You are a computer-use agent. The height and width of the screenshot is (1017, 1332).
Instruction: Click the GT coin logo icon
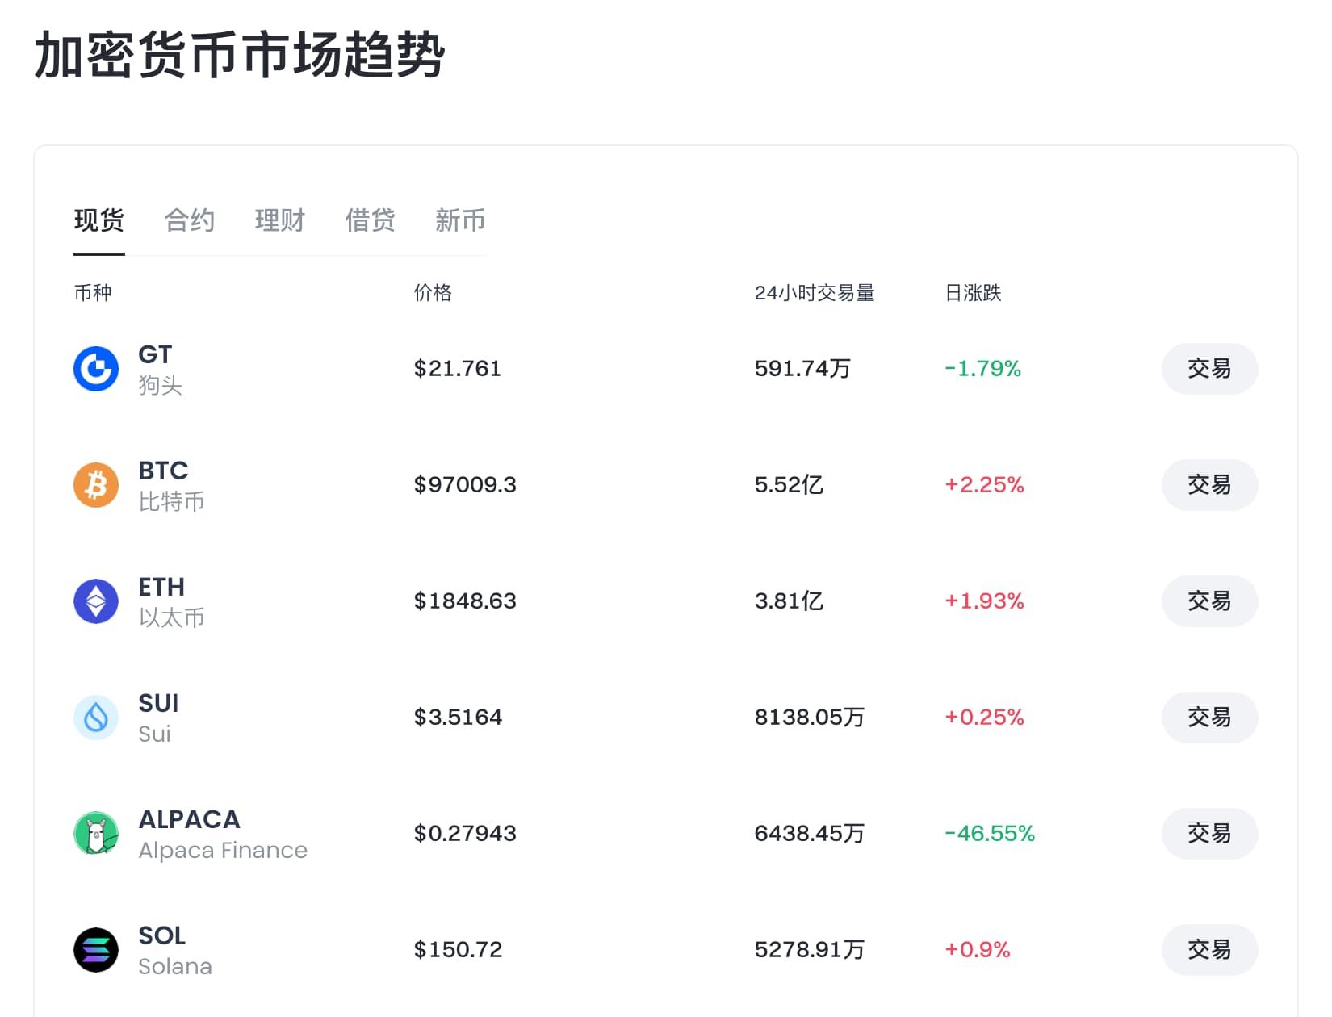pyautogui.click(x=96, y=369)
